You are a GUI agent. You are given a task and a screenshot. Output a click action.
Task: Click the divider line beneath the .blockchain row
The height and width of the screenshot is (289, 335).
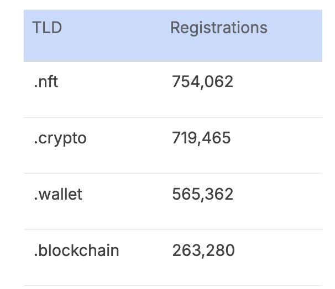click(x=173, y=286)
